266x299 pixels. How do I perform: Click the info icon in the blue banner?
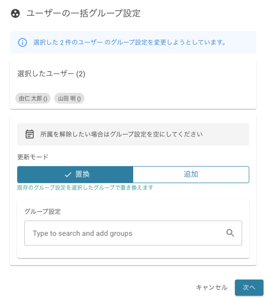coord(23,42)
